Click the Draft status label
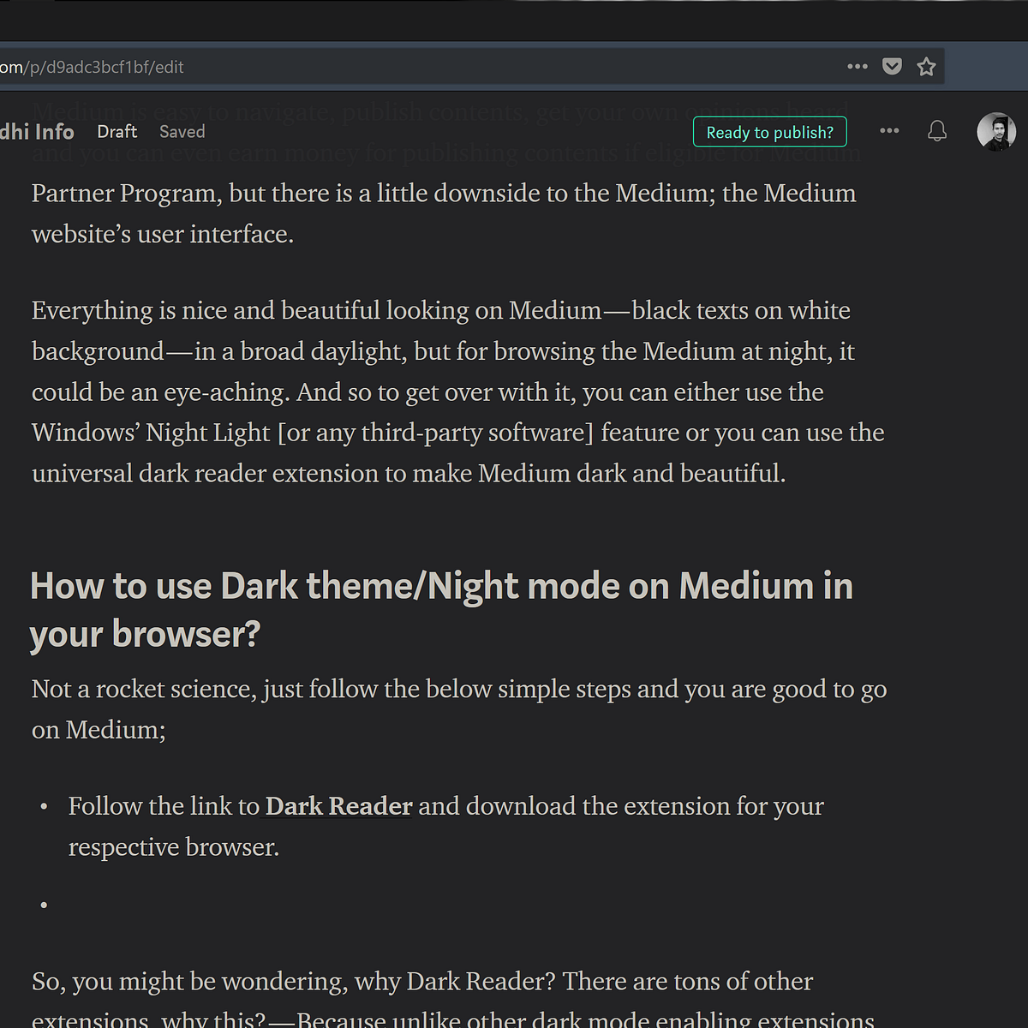This screenshot has width=1028, height=1028. point(117,132)
